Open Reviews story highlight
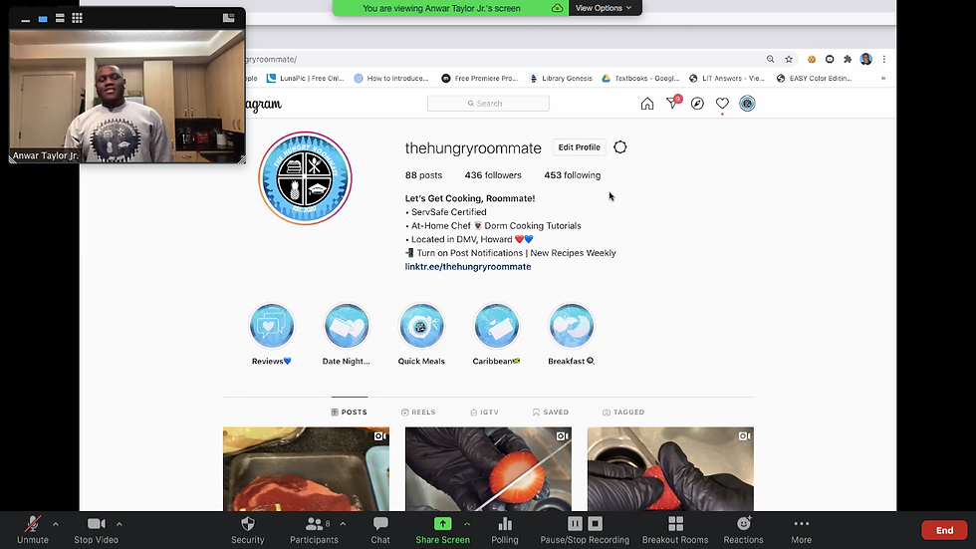976x549 pixels. (271, 334)
